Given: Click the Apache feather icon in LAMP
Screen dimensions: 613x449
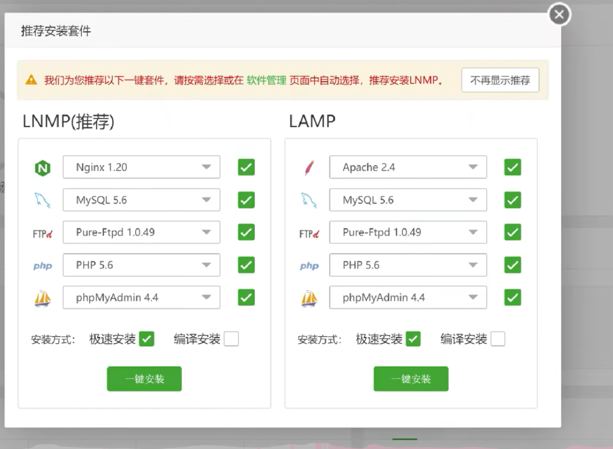Looking at the screenshot, I should 309,168.
